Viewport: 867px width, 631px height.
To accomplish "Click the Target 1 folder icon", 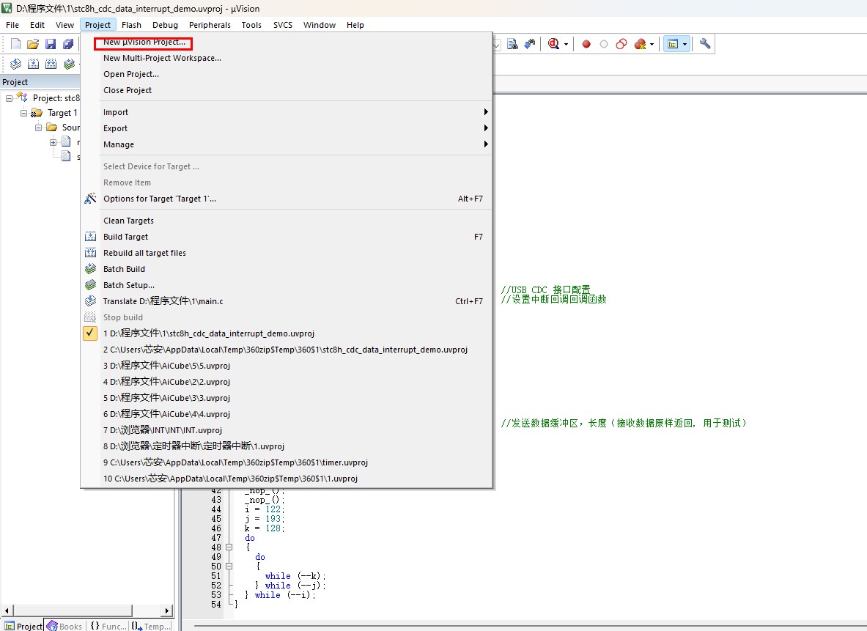I will click(37, 113).
